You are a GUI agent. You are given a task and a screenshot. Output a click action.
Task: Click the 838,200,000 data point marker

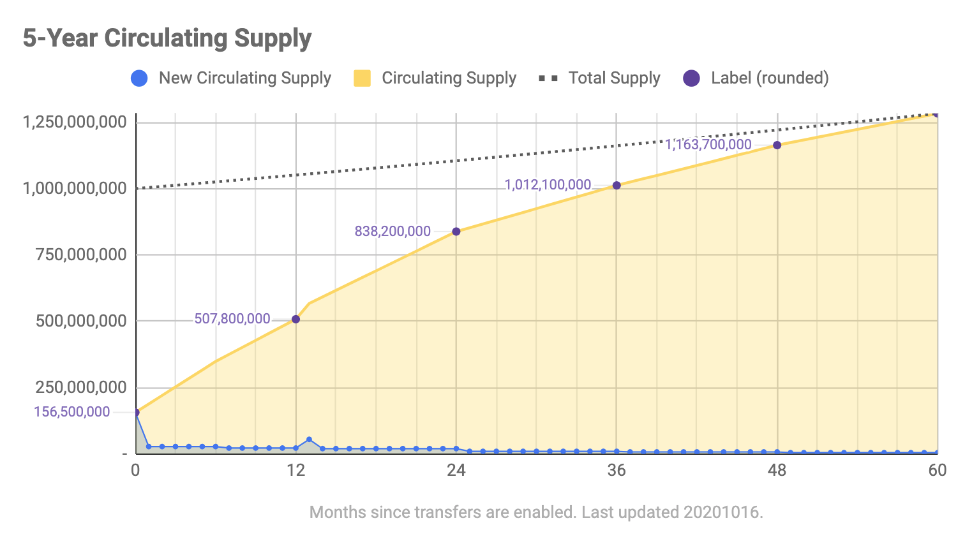pyautogui.click(x=456, y=232)
